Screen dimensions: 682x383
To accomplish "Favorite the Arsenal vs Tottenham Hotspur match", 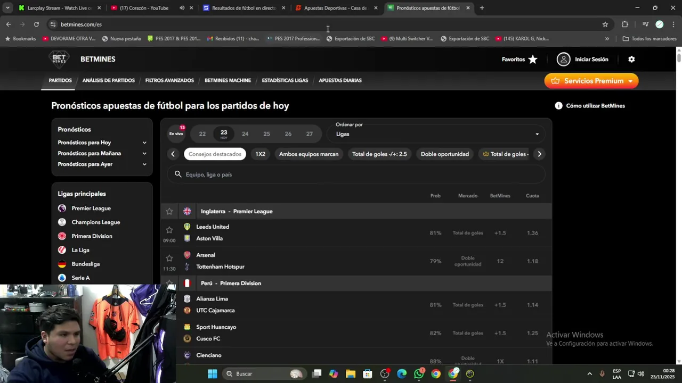I will (169, 258).
